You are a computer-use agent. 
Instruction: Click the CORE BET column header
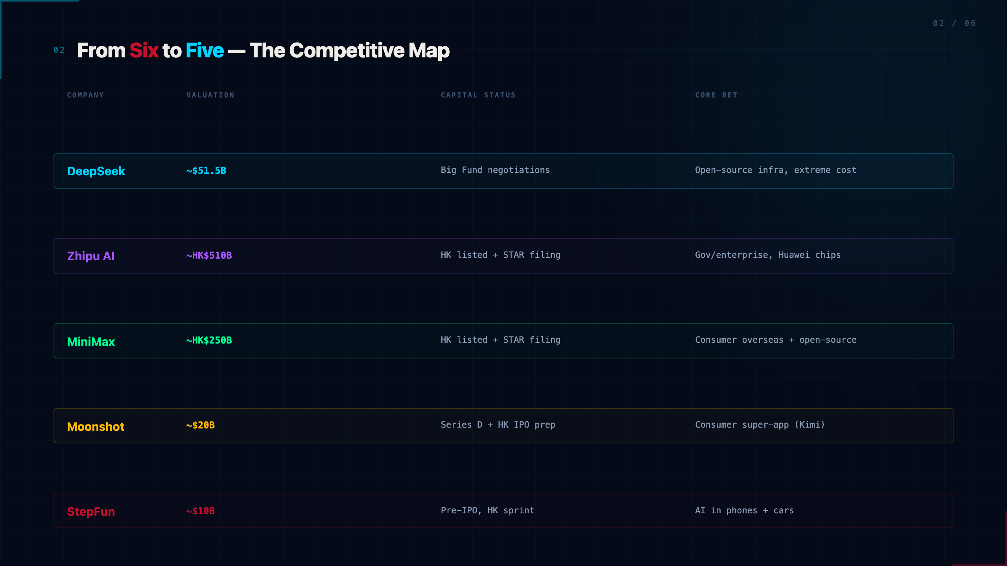pos(716,95)
